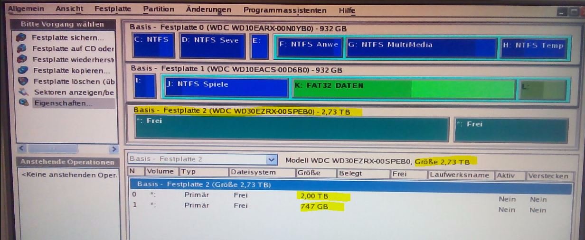The height and width of the screenshot is (240, 585).
Task: Select the small I: partition block
Action: 145,86
